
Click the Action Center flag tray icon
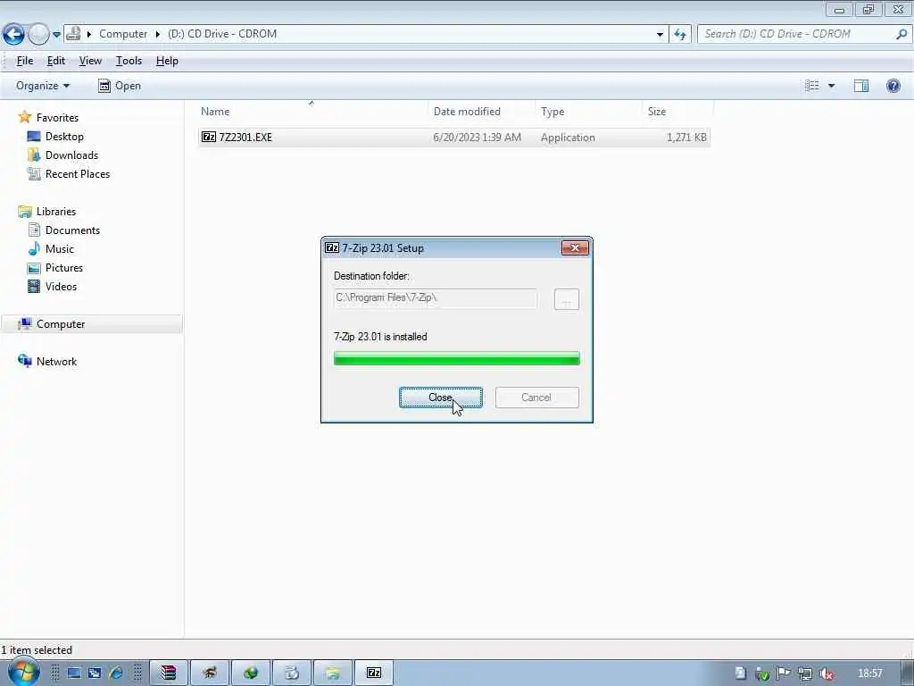click(x=783, y=673)
